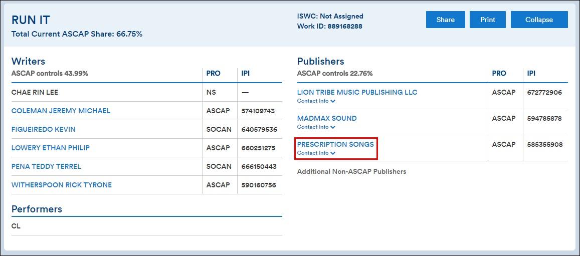
Task: Click the Work ID number 889168288
Action: click(345, 26)
